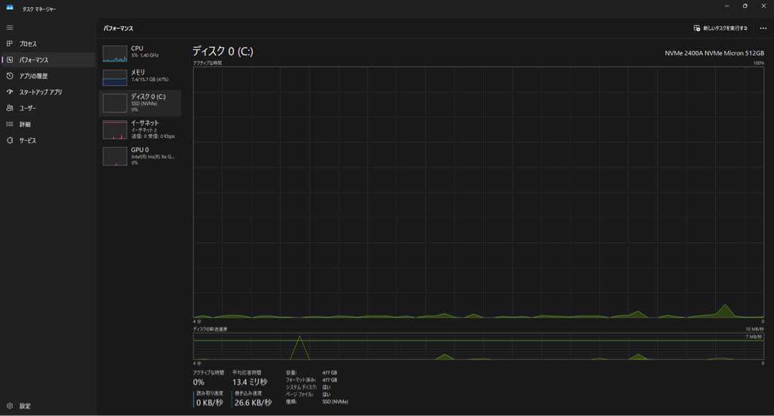Open the three-dots more options menu
This screenshot has width=774, height=416.
pyautogui.click(x=763, y=28)
